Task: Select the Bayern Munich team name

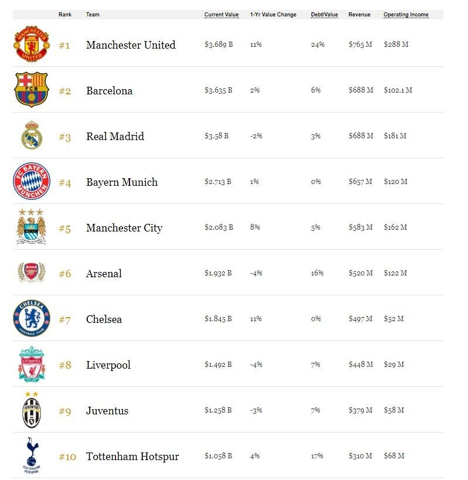Action: pyautogui.click(x=122, y=182)
